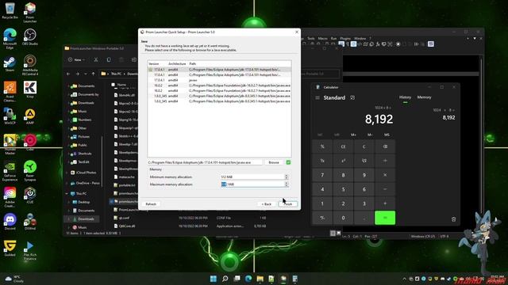Click the Path column header in Java list
508x285 pixels.
193,63
